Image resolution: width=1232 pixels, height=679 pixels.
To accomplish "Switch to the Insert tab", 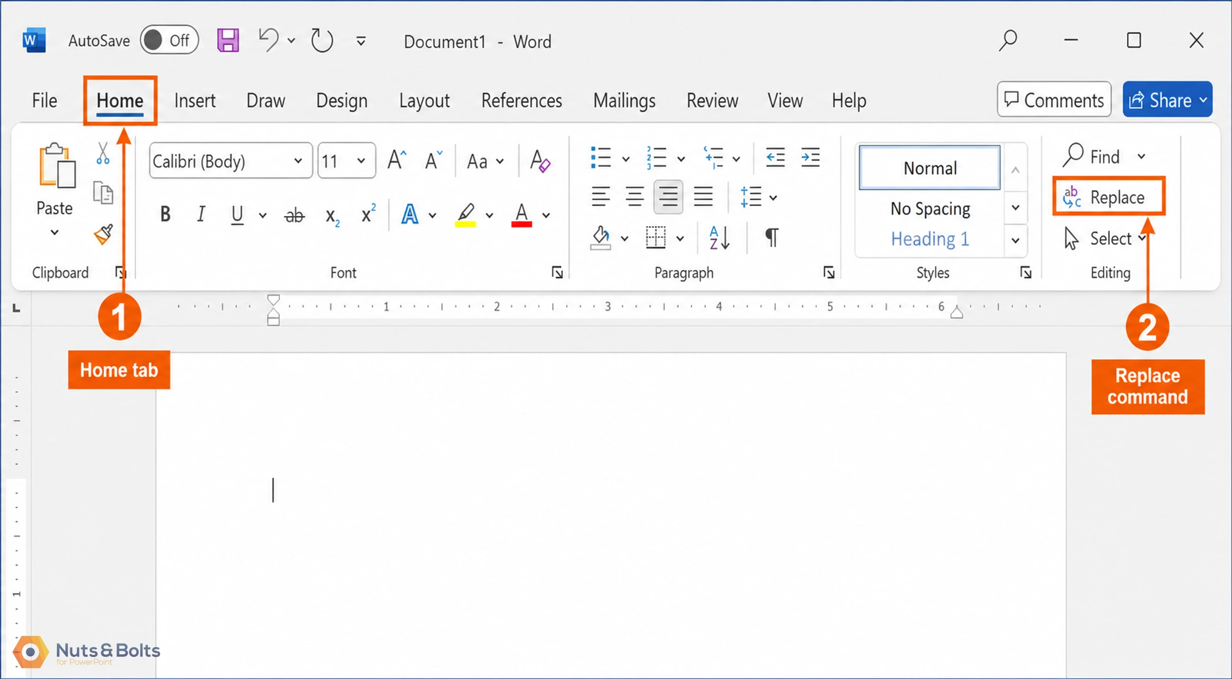I will click(x=195, y=100).
